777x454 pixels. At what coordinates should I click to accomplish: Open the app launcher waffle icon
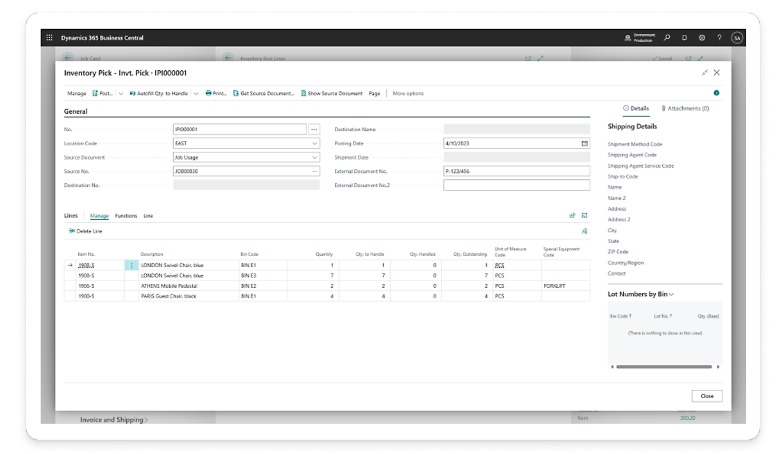[49, 38]
